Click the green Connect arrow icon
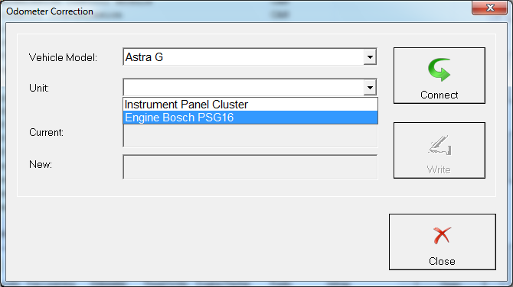 point(439,69)
